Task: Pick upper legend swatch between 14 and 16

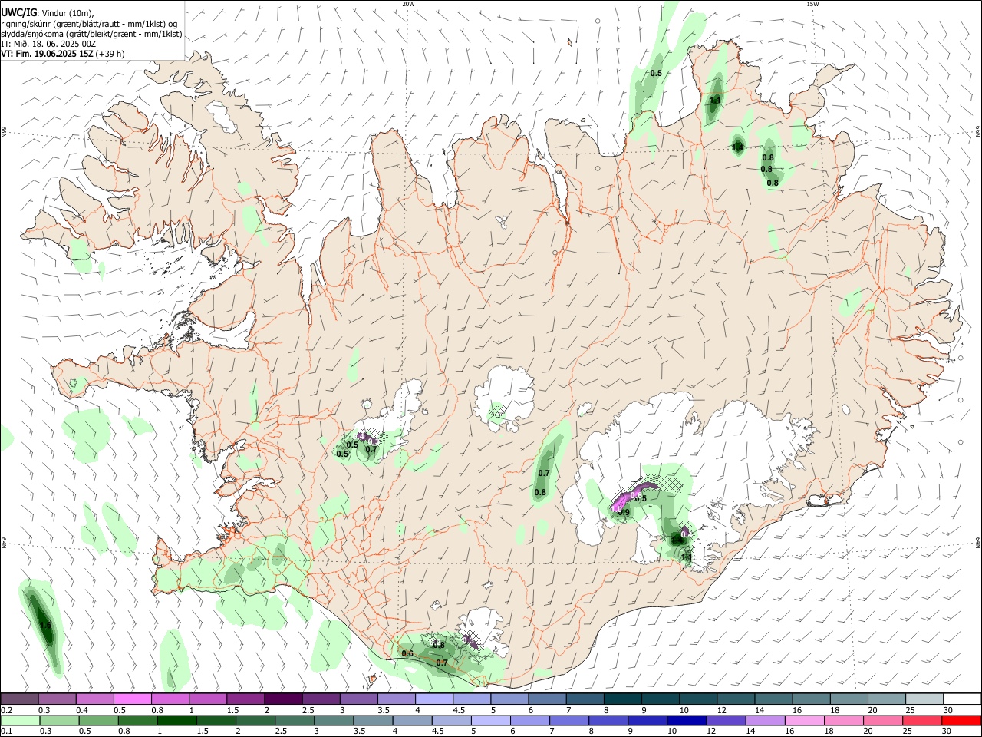Action: pos(774,699)
